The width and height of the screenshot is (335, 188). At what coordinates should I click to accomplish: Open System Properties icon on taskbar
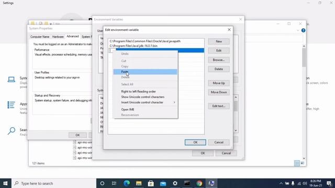pyautogui.click(x=211, y=183)
